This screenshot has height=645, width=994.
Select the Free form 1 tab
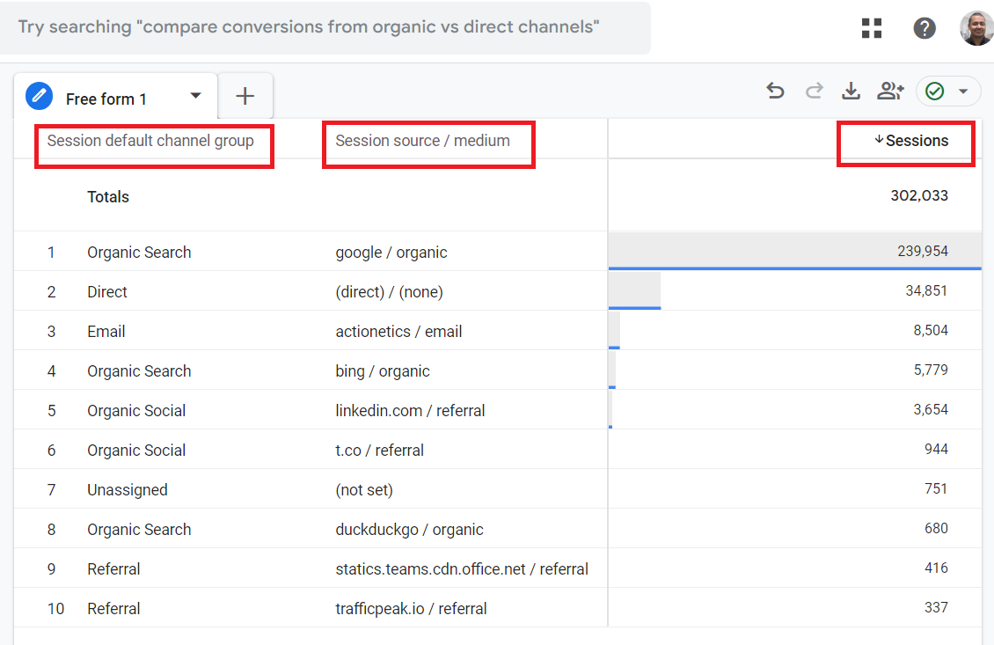pyautogui.click(x=106, y=99)
